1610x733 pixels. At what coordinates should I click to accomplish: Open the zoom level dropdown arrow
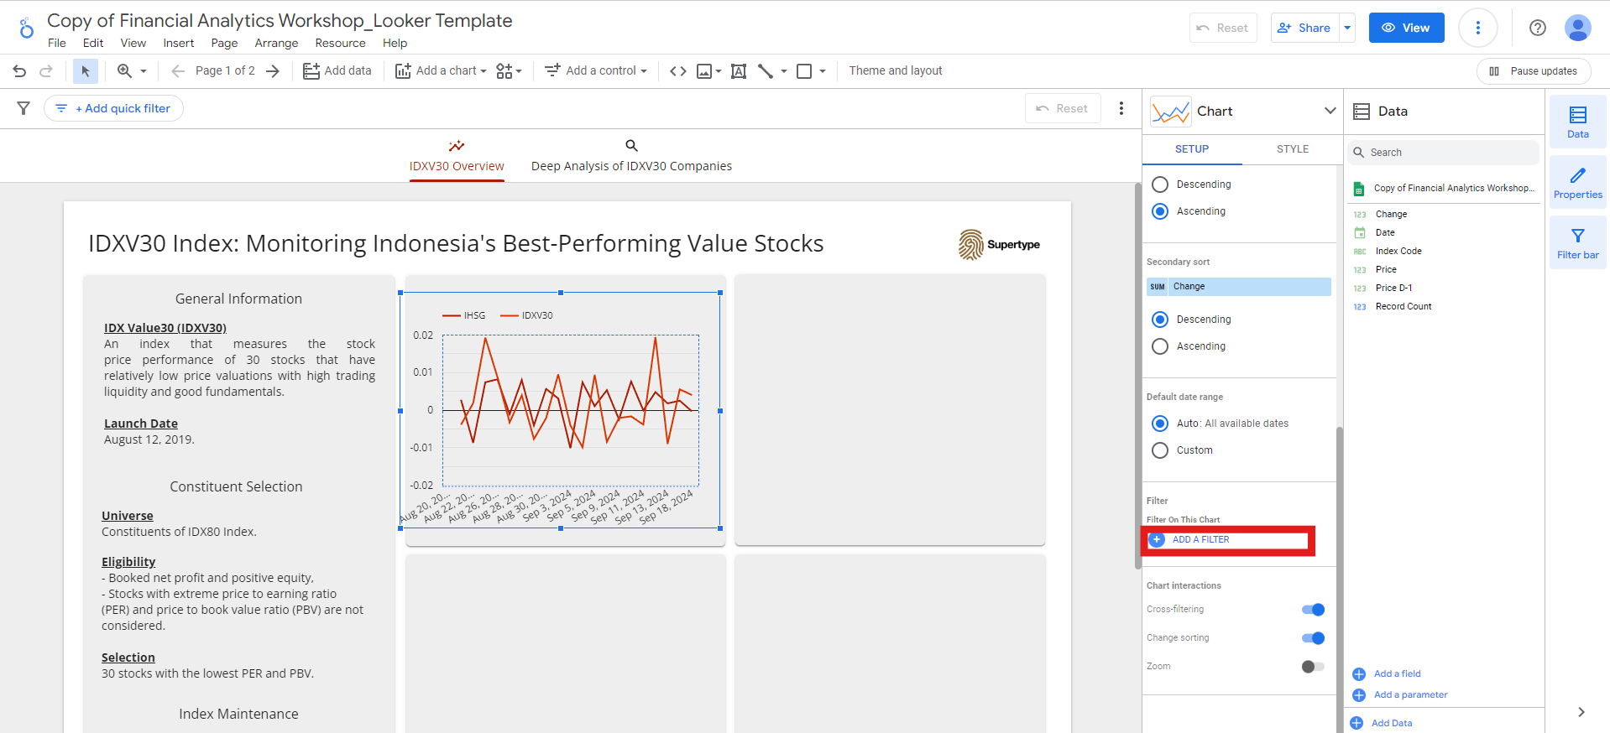coord(144,71)
